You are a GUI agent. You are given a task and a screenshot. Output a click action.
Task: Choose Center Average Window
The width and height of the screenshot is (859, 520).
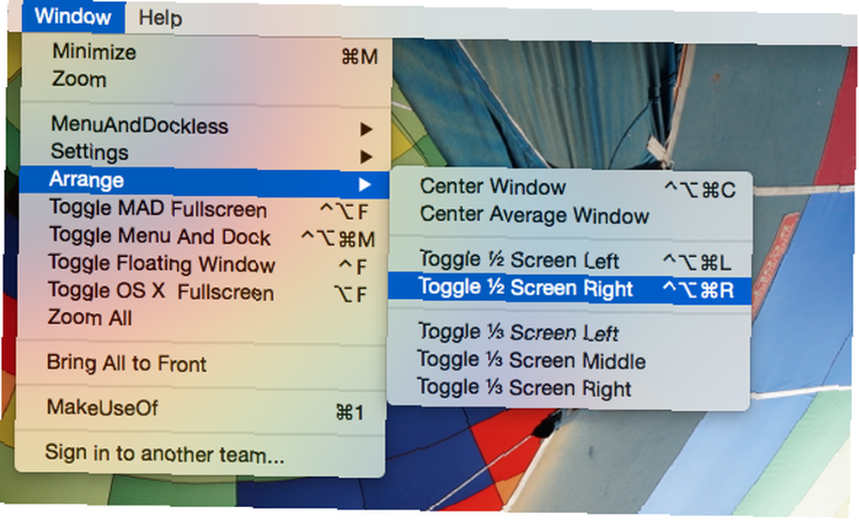571,216
